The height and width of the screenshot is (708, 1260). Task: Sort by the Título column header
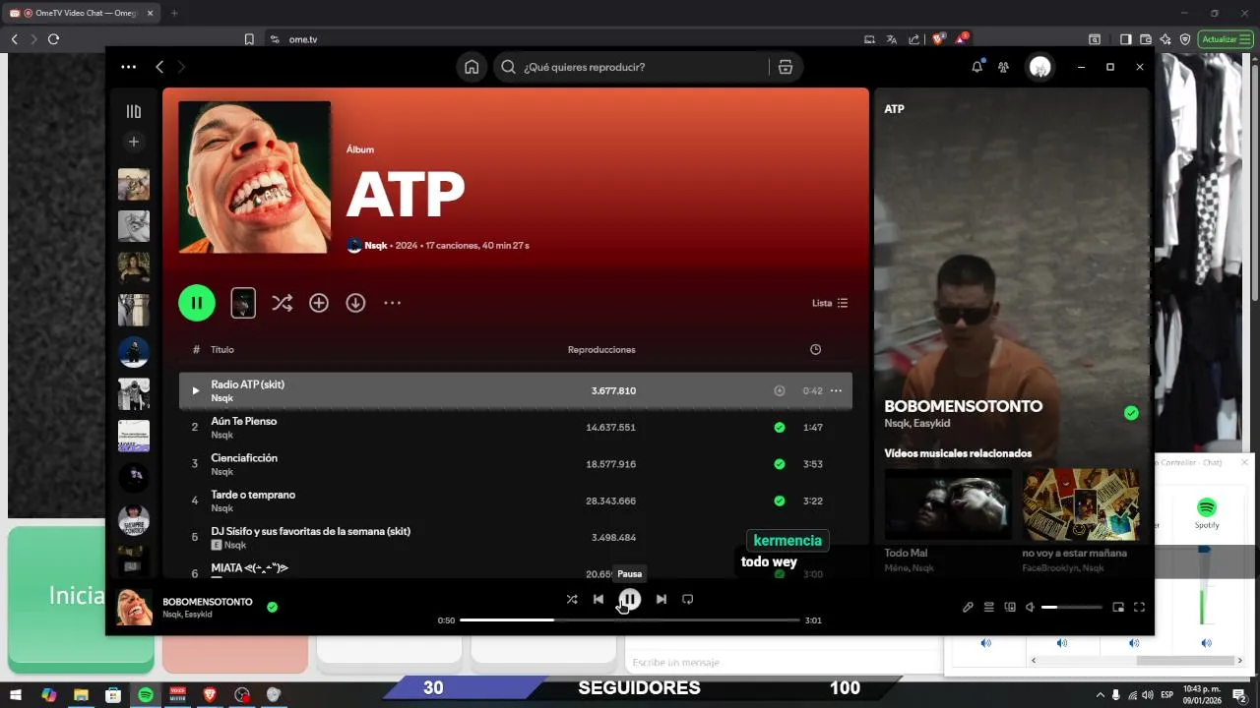coord(222,350)
